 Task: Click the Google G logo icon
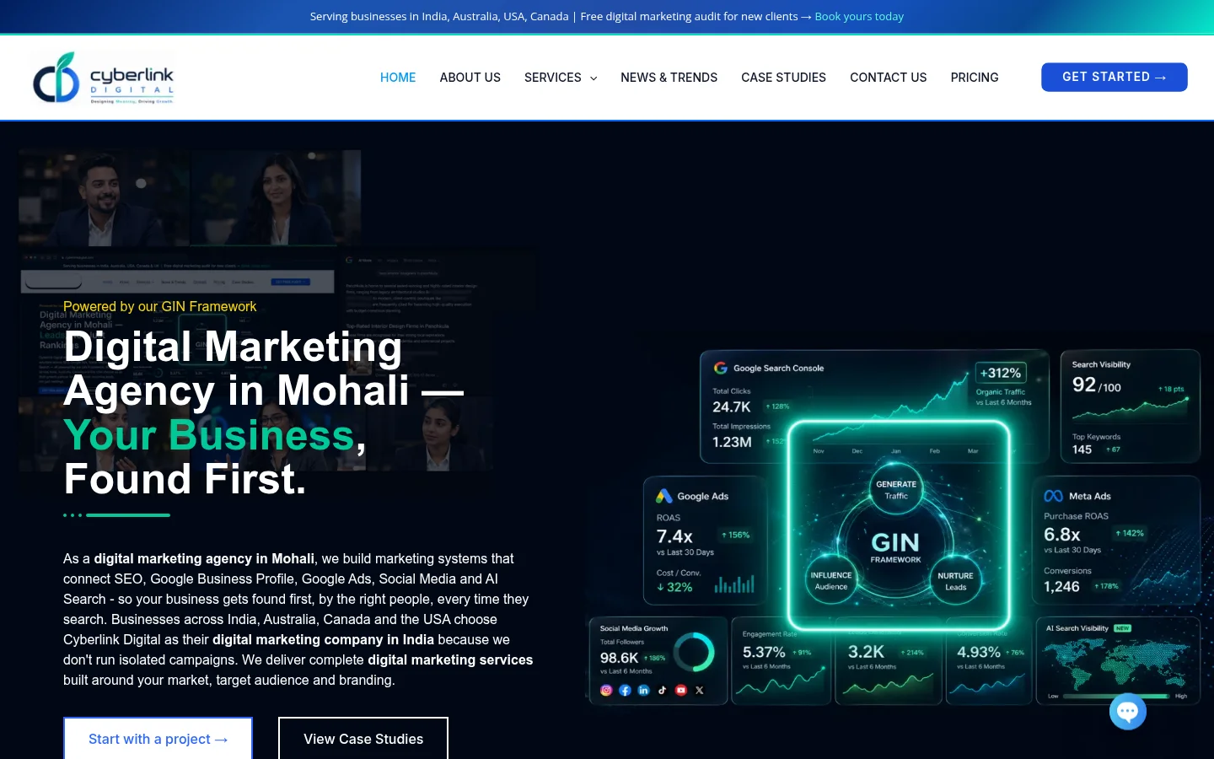721,368
